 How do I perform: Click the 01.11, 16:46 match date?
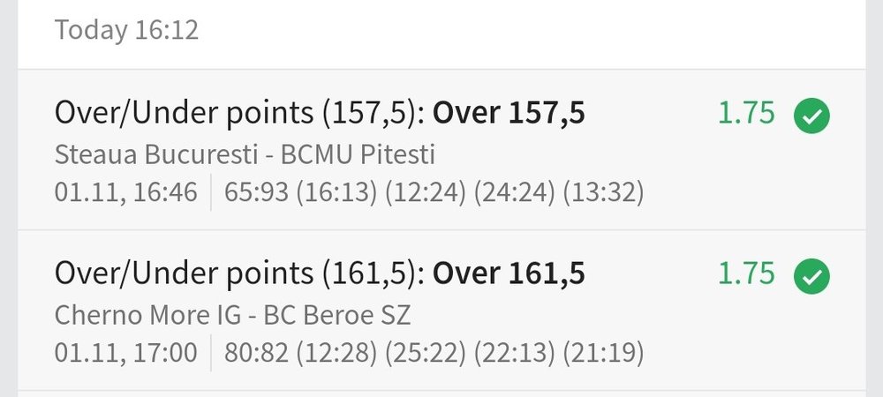point(126,191)
